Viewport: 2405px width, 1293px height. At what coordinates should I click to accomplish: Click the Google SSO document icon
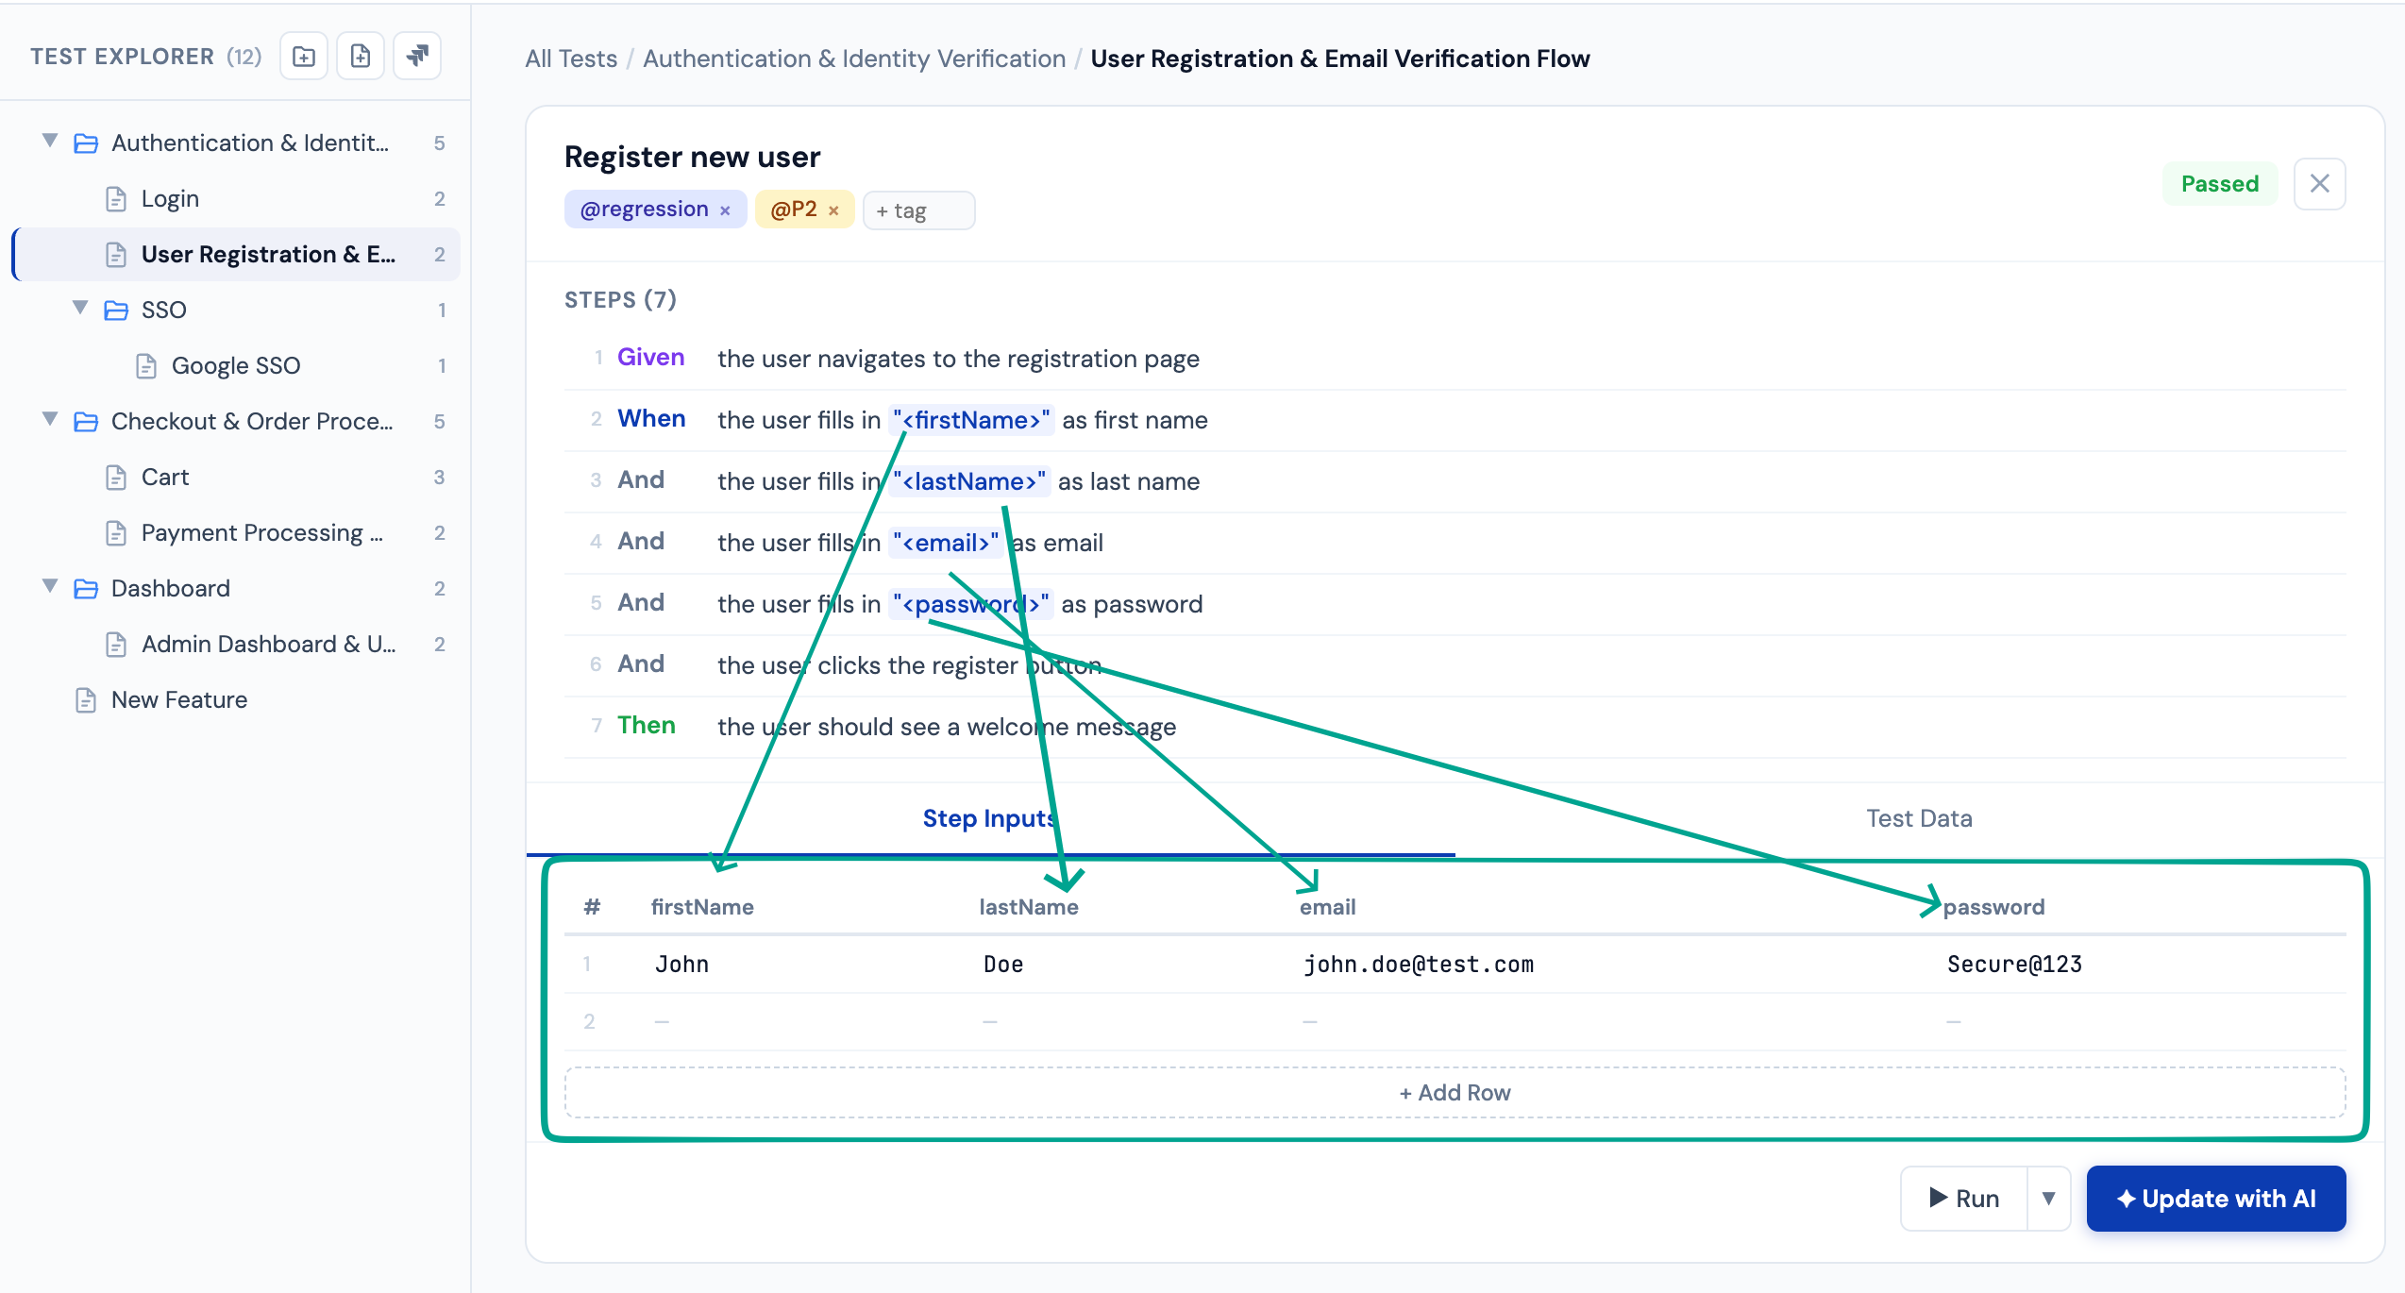pyautogui.click(x=146, y=366)
